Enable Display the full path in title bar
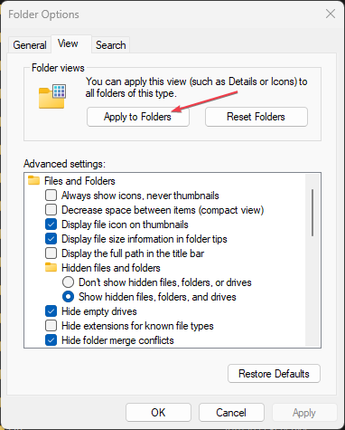This screenshot has height=430, width=345. pos(51,253)
